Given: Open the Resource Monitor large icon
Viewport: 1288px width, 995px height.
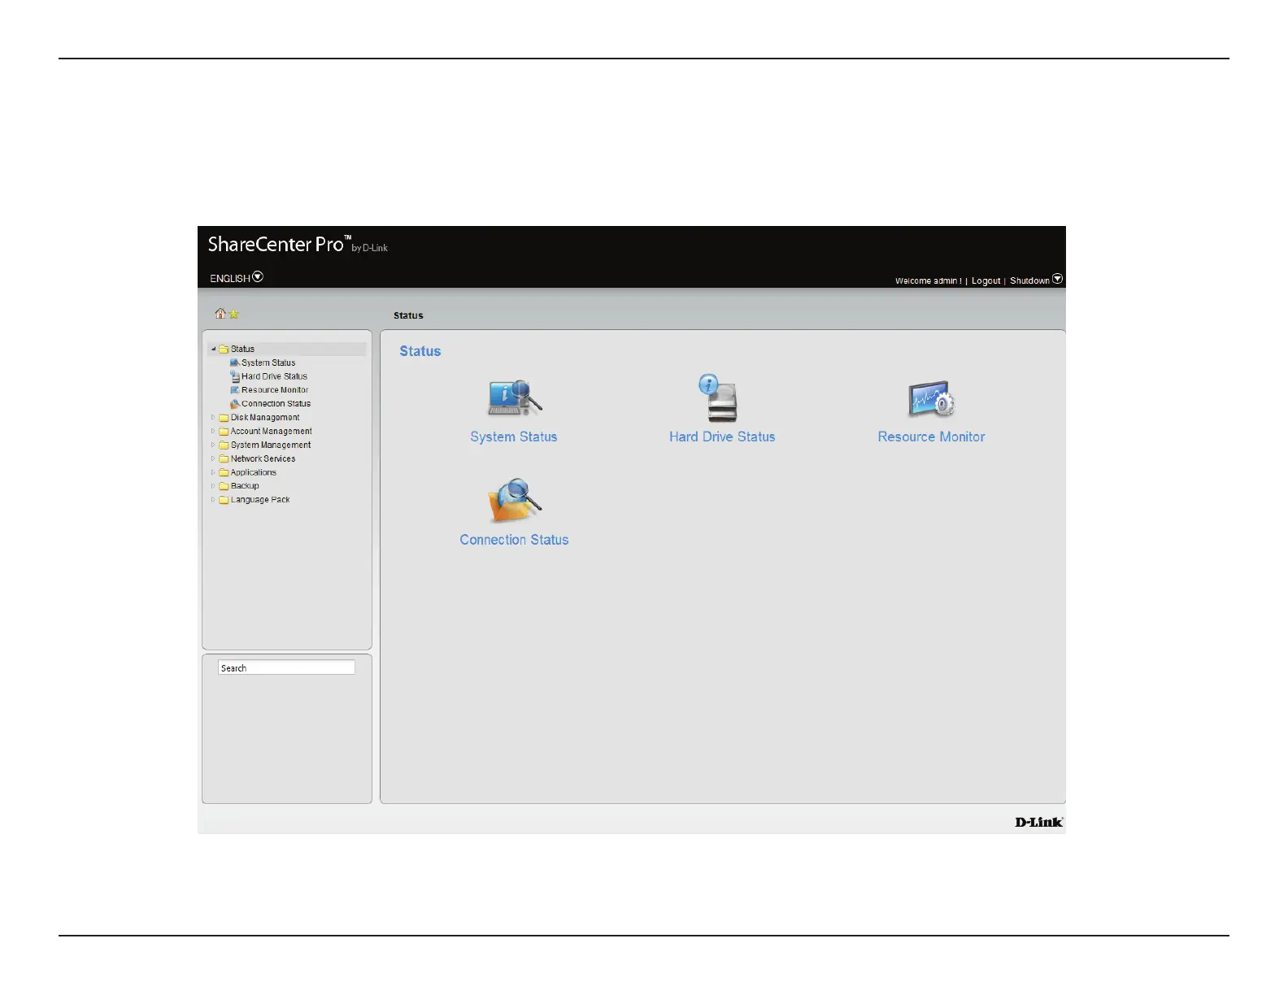Looking at the screenshot, I should click(x=931, y=399).
